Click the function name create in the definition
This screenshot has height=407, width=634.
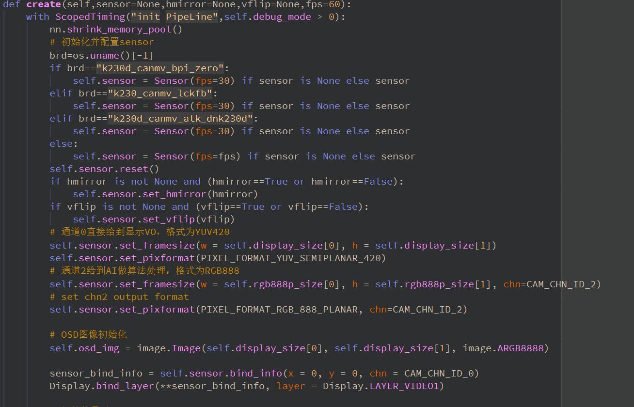(44, 5)
